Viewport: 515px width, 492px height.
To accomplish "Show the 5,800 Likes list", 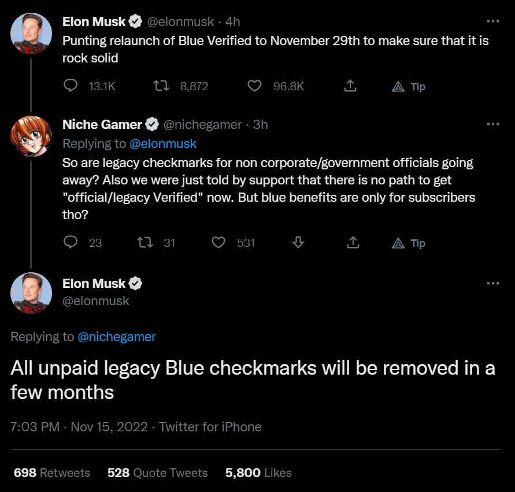I will (x=258, y=472).
